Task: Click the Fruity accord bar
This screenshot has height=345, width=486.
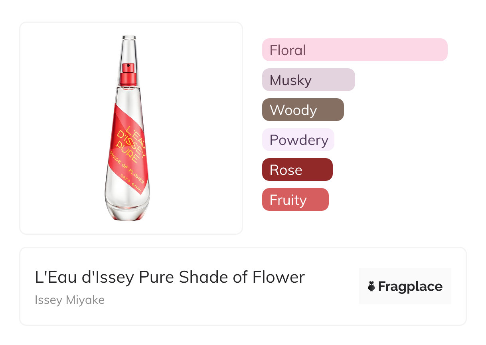Action: pos(295,200)
